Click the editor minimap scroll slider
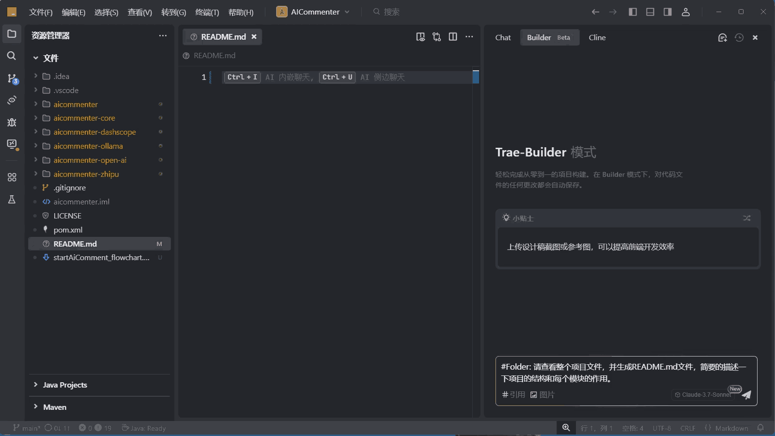Screen dimensions: 775x436 pos(476,77)
